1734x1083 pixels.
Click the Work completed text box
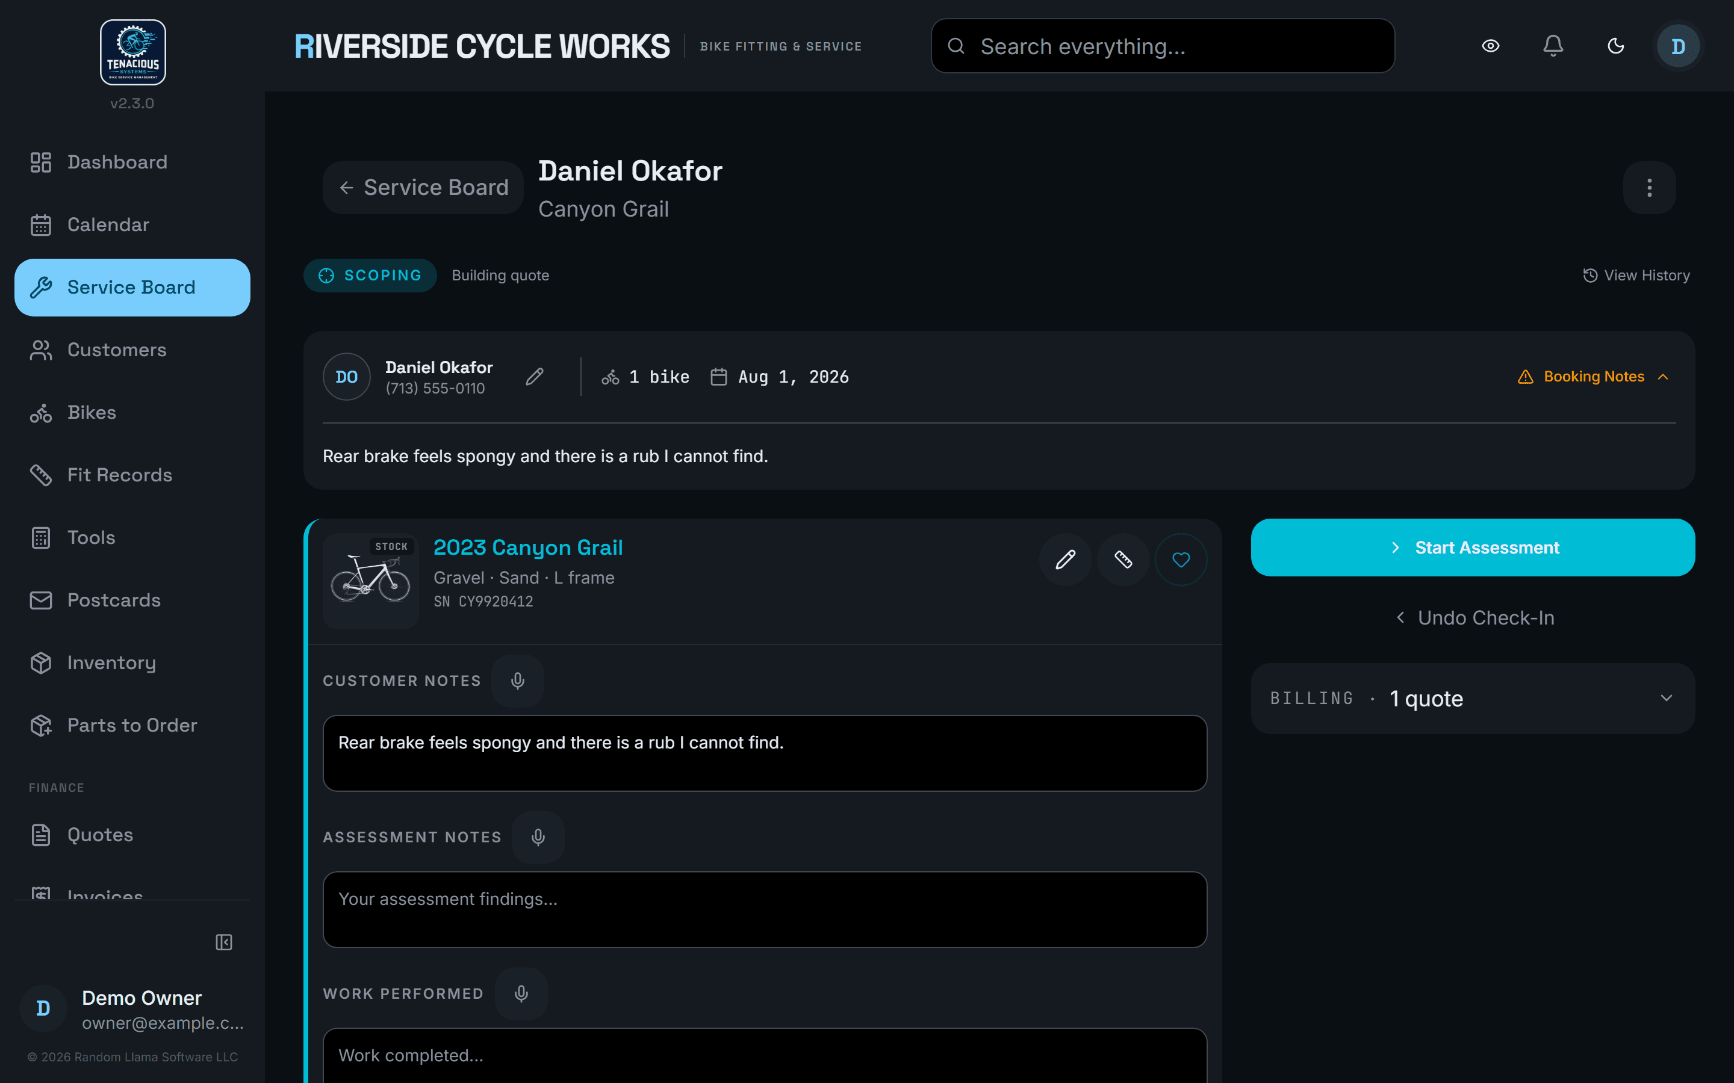pos(765,1056)
